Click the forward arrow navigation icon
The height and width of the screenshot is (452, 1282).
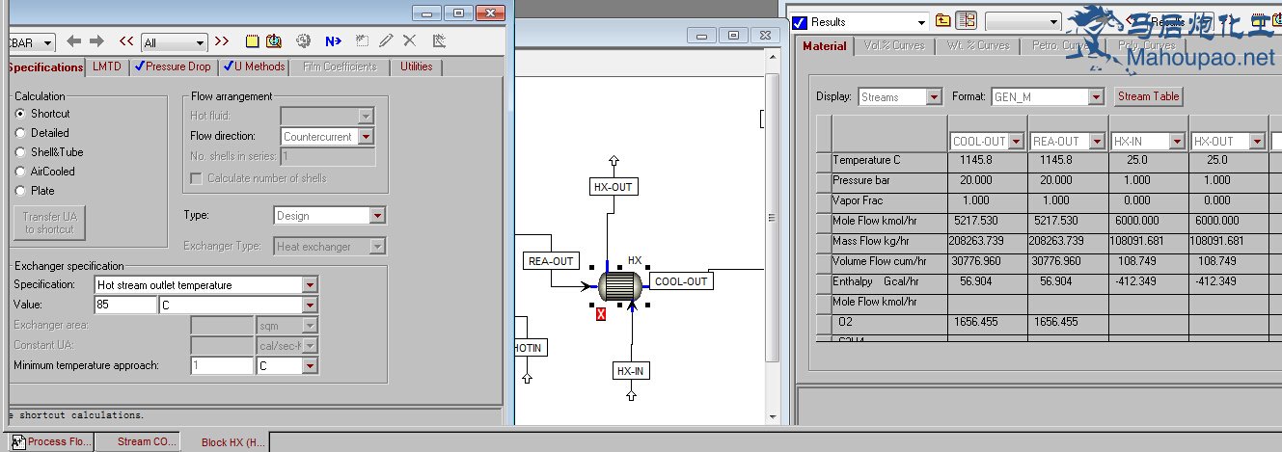(x=96, y=41)
